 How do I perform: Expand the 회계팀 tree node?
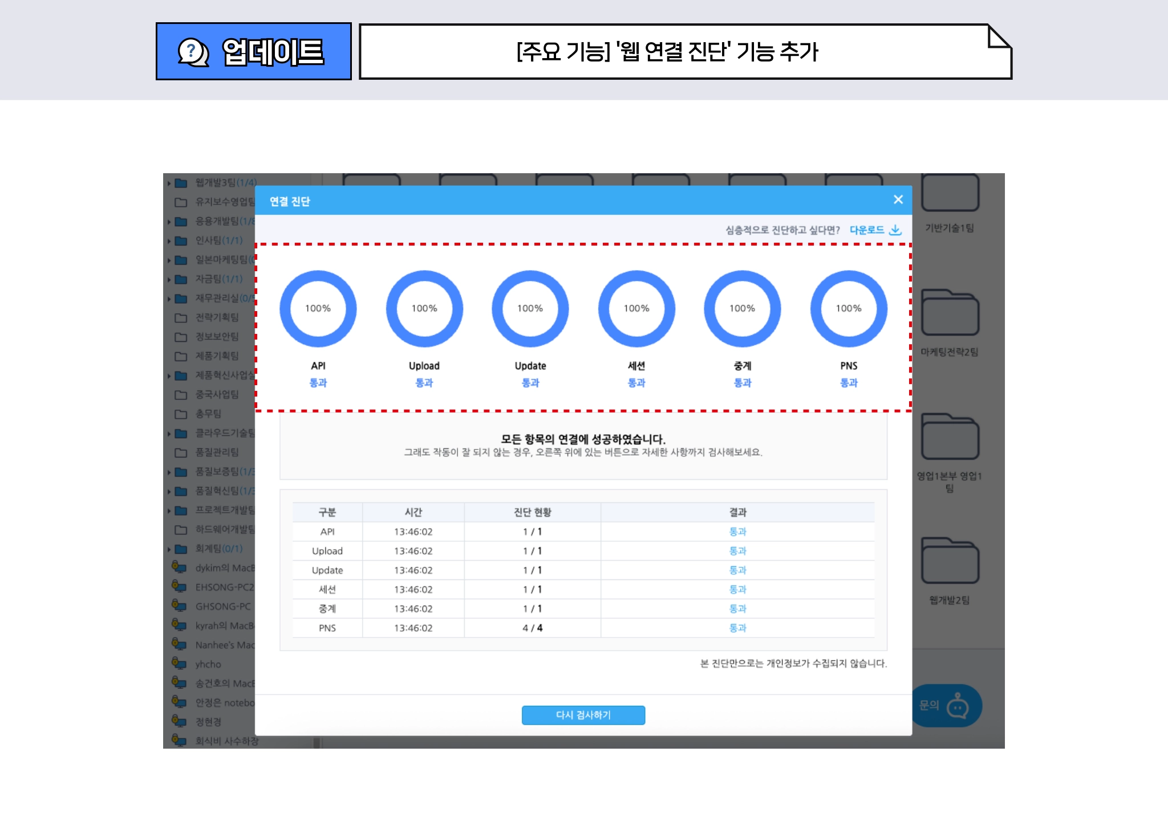[x=169, y=549]
